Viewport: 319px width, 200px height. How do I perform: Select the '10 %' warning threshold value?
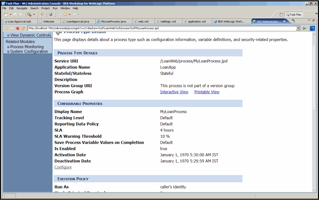pyautogui.click(x=165, y=137)
